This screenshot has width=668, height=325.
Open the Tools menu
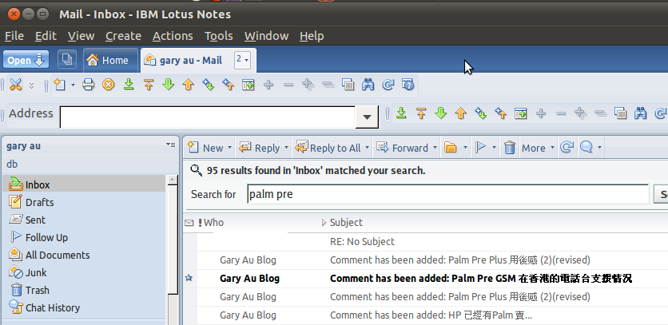click(x=219, y=36)
